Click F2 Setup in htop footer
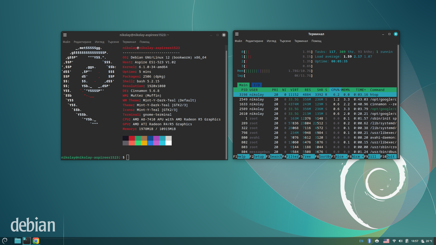 [258, 157]
